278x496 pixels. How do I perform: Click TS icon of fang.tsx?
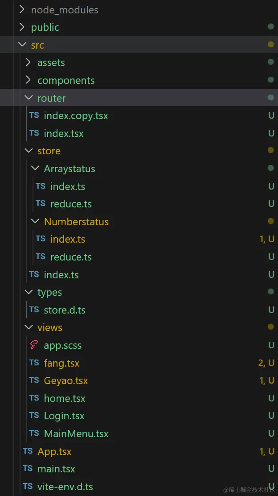(34, 363)
